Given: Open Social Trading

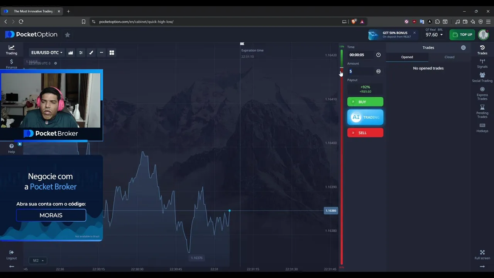Looking at the screenshot, I should 482,77.
